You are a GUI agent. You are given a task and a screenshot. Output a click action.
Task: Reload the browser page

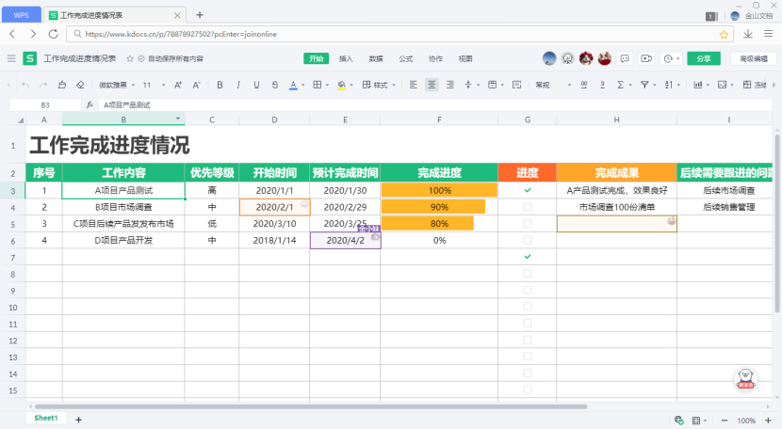[x=54, y=34]
